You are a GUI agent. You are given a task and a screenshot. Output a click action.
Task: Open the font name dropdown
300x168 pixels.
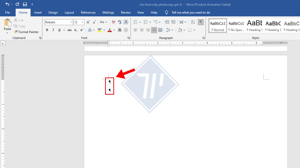tap(71, 22)
